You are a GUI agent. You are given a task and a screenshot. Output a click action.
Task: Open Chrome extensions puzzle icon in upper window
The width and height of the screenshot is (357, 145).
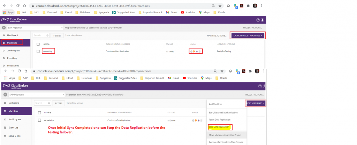pyautogui.click(x=248, y=6)
